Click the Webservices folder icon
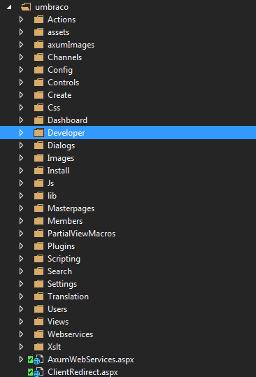The height and width of the screenshot is (377, 256). (38, 334)
